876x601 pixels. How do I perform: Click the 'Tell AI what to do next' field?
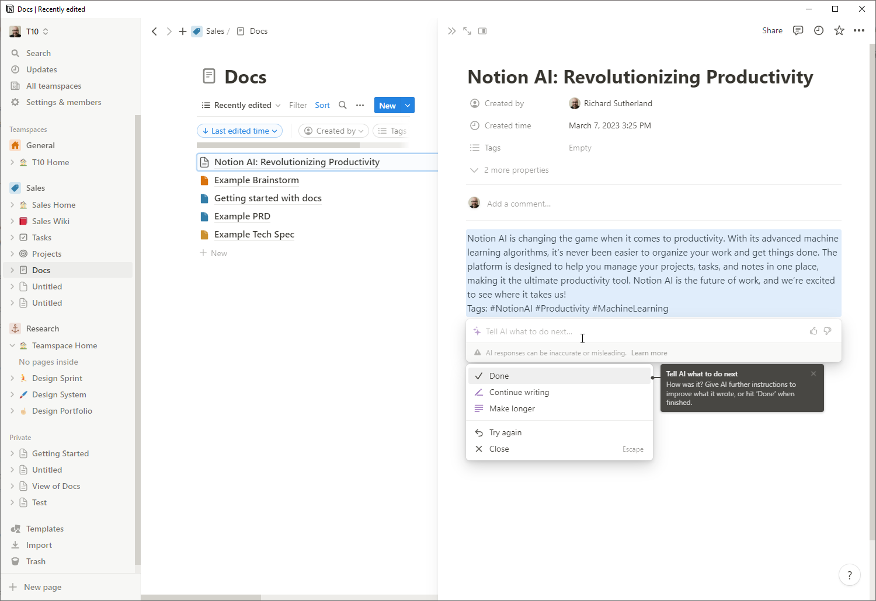coord(637,331)
